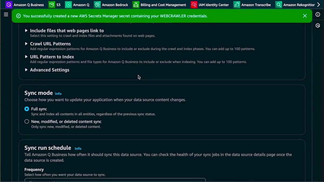Click the 'Select how often you want your data source to sync.' text

tap(65, 175)
